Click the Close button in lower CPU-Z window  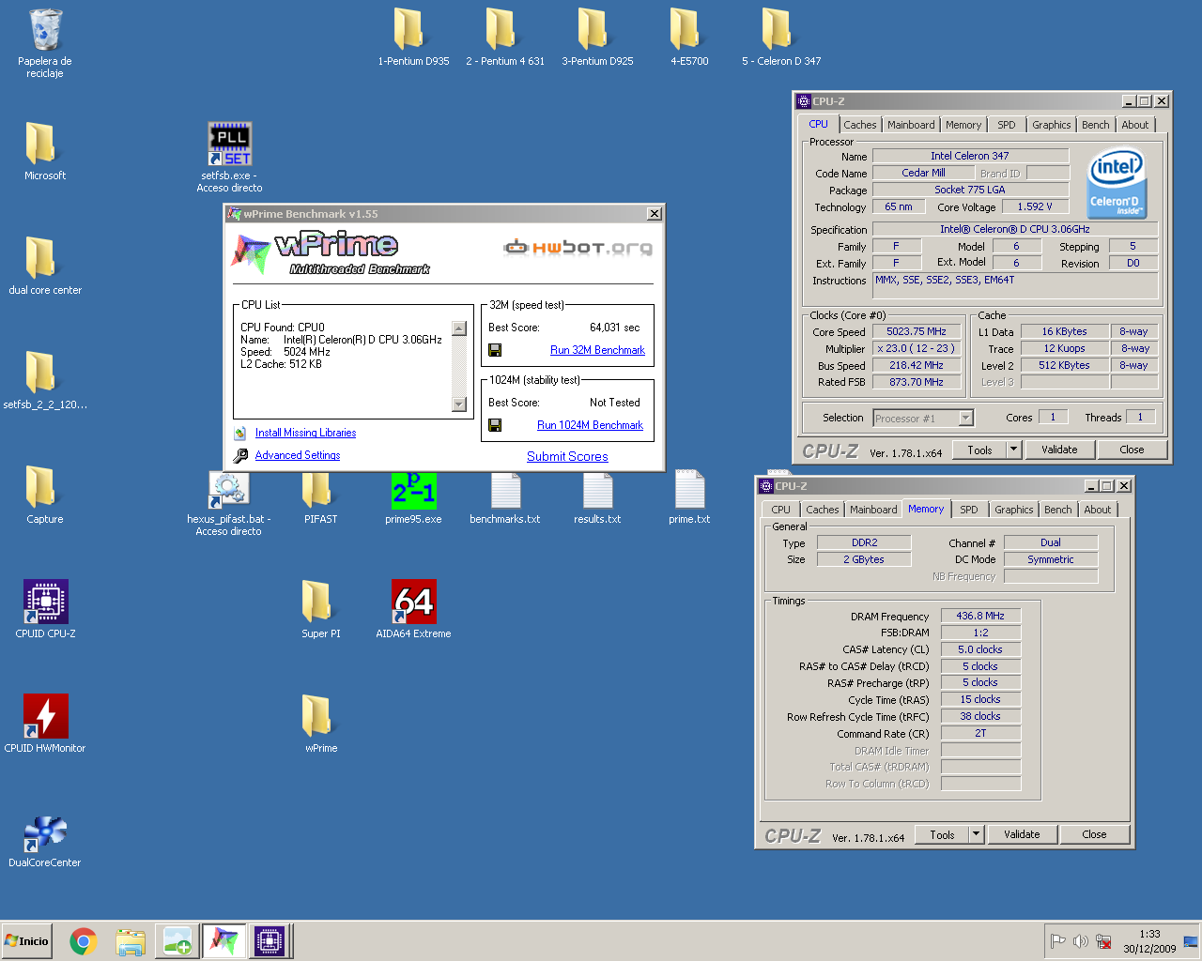(x=1094, y=834)
